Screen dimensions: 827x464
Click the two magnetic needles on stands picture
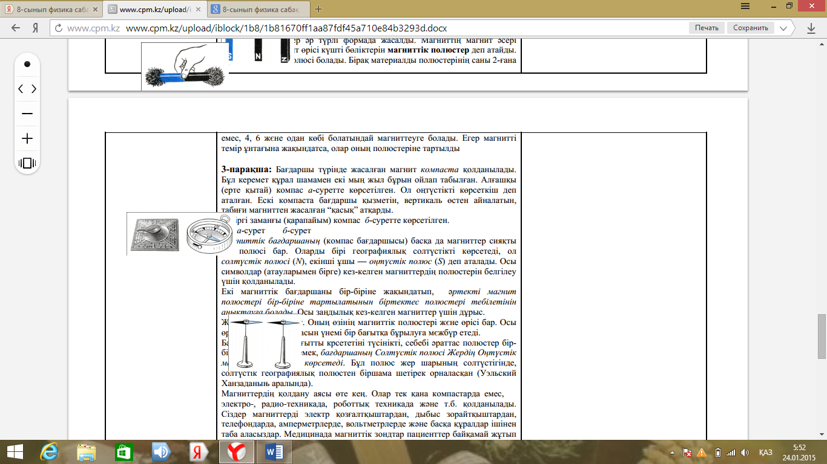[x=264, y=343]
